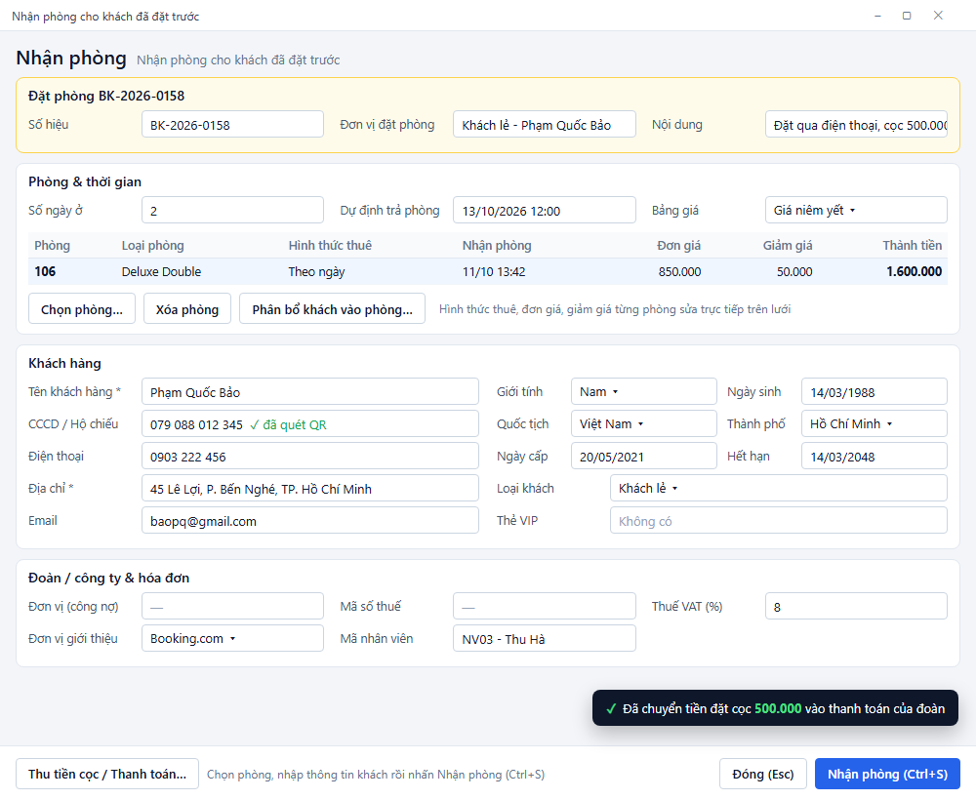Click the Mã nhân viên field
The image size is (976, 800).
pos(544,639)
